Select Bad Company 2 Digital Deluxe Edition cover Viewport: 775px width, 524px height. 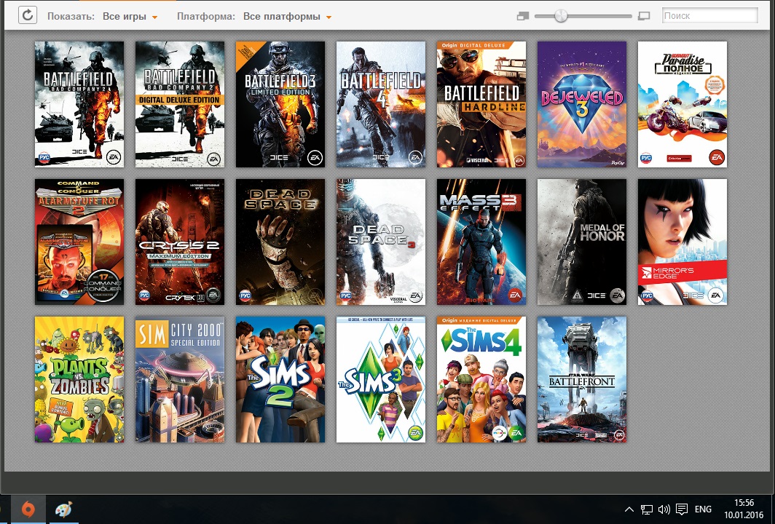pyautogui.click(x=180, y=104)
